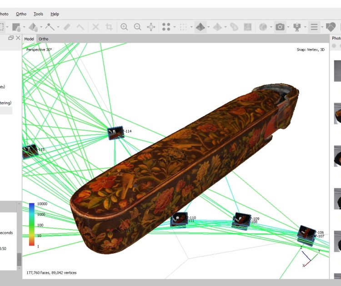Expand the dense cloud display dropdown
Viewport: 341px width, 286px height.
[191, 27]
